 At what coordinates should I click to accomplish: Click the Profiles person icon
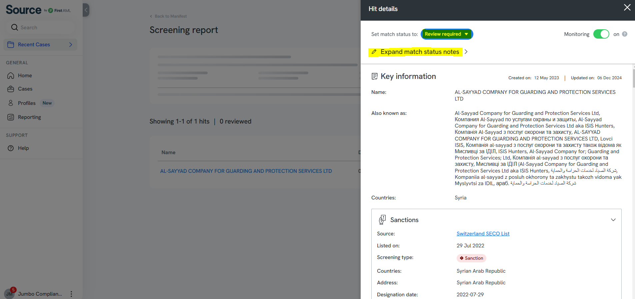coord(11,103)
